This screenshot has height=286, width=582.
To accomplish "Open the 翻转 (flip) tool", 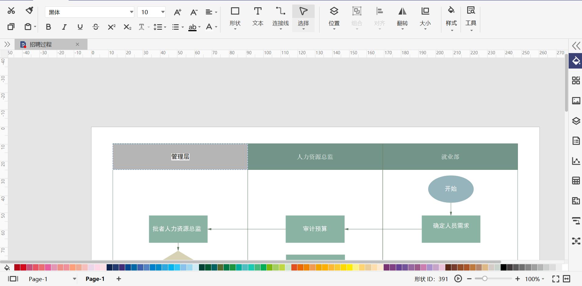I will (402, 17).
